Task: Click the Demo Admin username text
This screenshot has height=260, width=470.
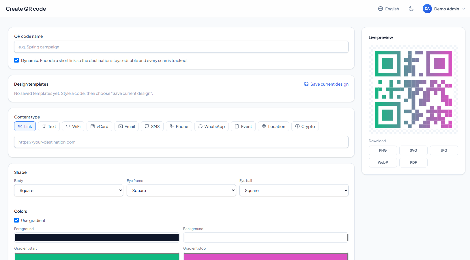Action: pos(447,9)
